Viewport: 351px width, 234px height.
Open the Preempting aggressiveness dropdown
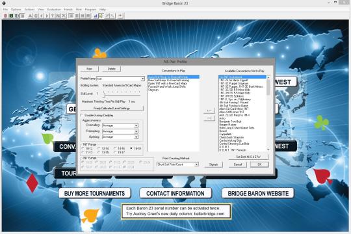tap(136, 131)
